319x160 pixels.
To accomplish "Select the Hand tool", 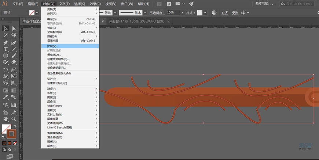I will (x=5, y=119).
